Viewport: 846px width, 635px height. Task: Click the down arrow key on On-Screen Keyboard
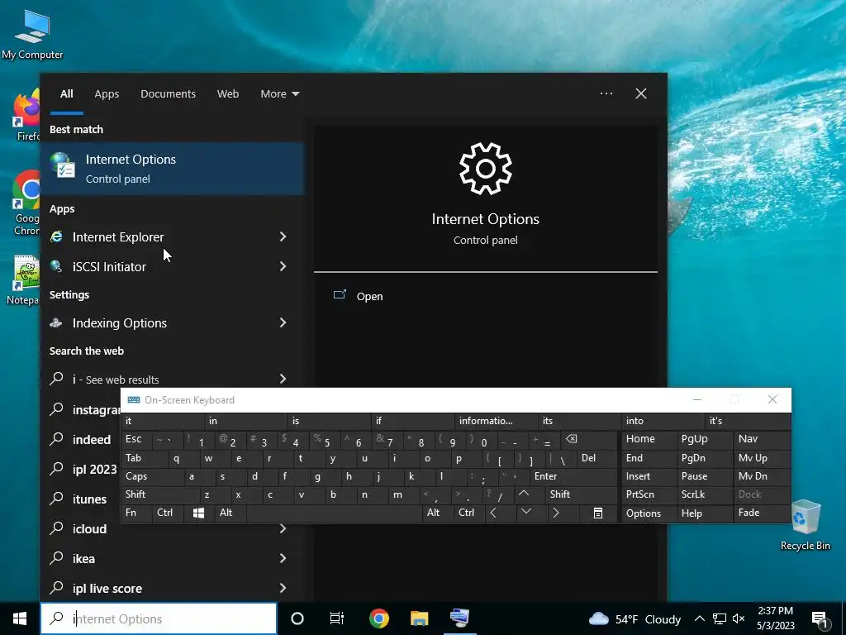(526, 512)
